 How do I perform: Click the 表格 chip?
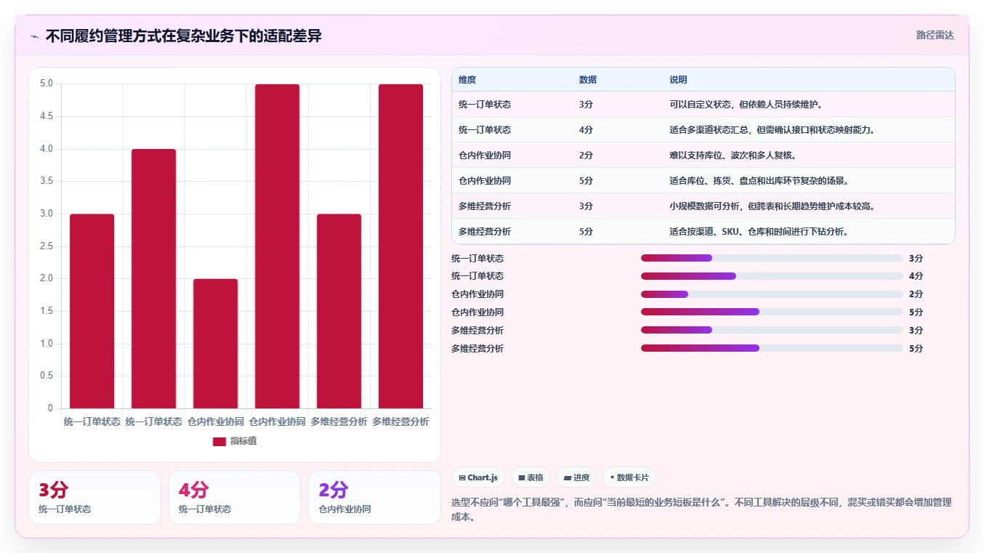[531, 477]
